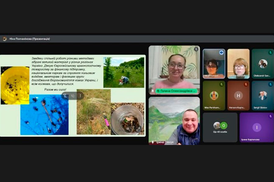Click muted mic icon on Max Parkhom... tile
The width and height of the screenshot is (274, 182).
221,84
